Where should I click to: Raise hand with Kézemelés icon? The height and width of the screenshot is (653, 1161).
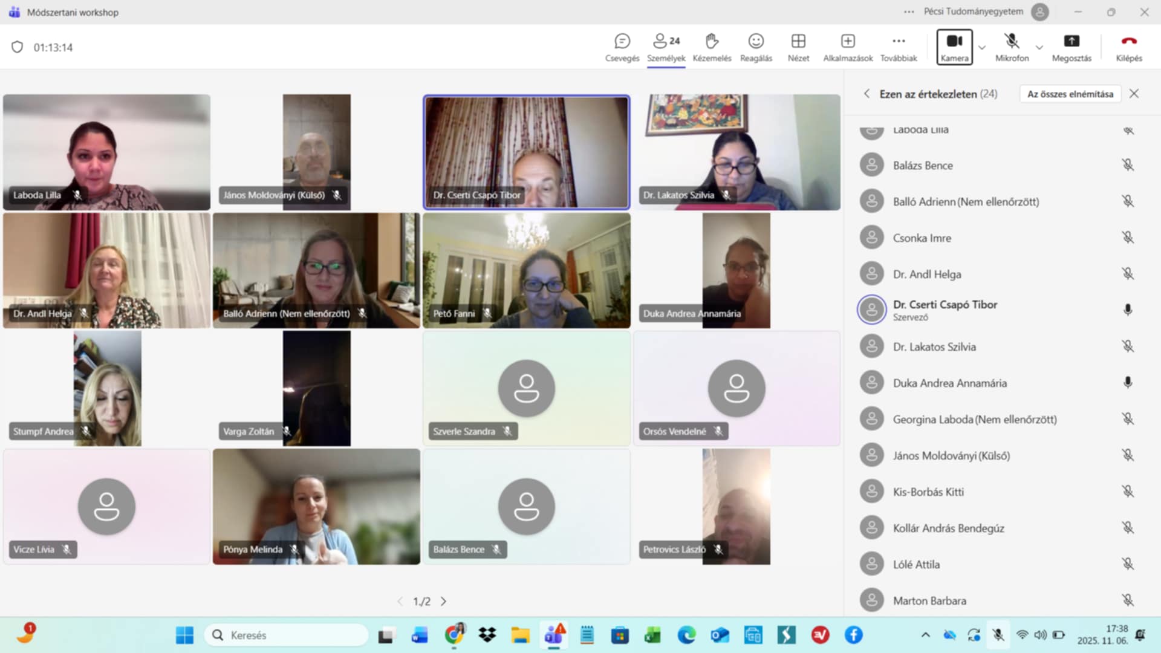point(712,47)
